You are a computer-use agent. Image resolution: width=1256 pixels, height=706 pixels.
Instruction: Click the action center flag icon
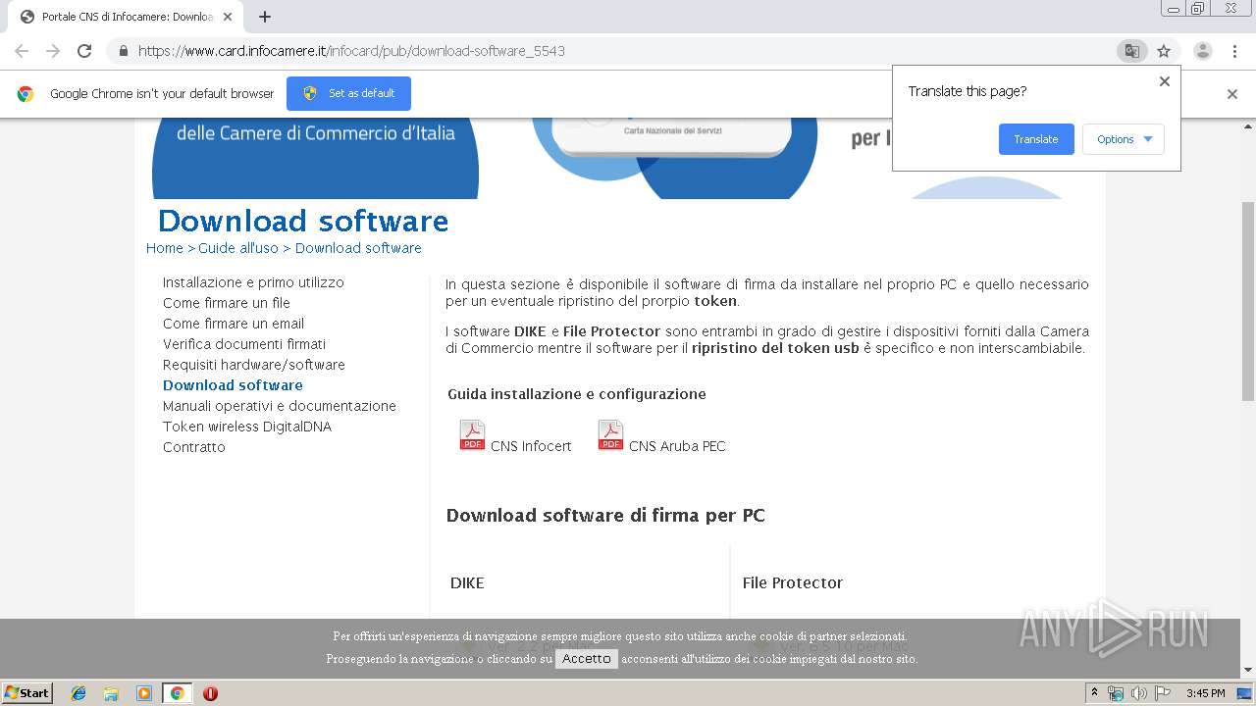[1162, 693]
